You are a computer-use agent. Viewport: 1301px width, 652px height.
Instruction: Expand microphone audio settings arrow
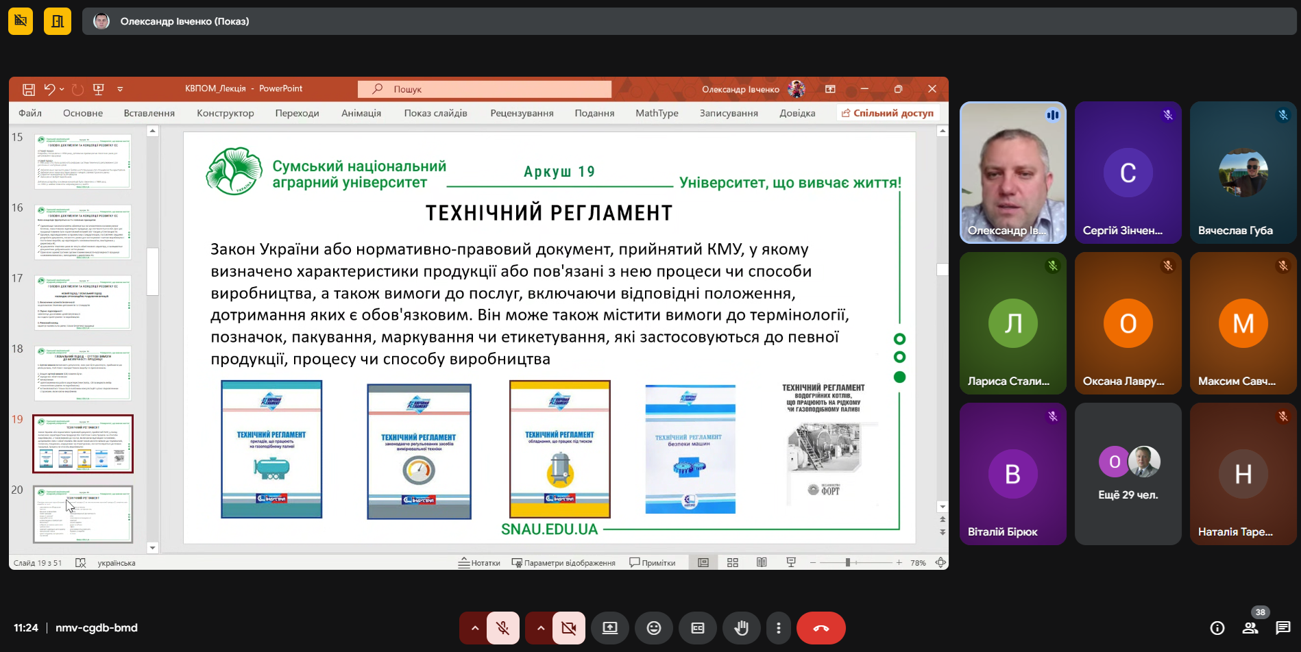pyautogui.click(x=474, y=628)
